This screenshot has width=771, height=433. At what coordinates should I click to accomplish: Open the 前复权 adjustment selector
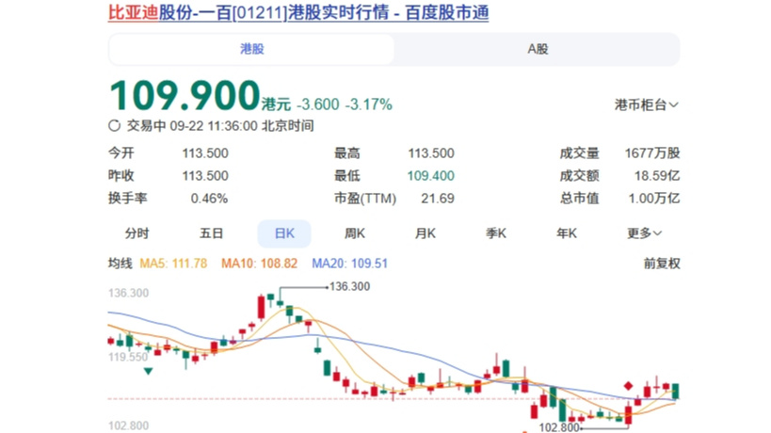(x=661, y=265)
